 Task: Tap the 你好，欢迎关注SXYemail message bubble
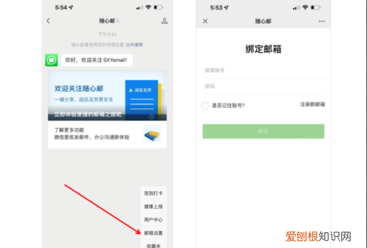point(97,60)
